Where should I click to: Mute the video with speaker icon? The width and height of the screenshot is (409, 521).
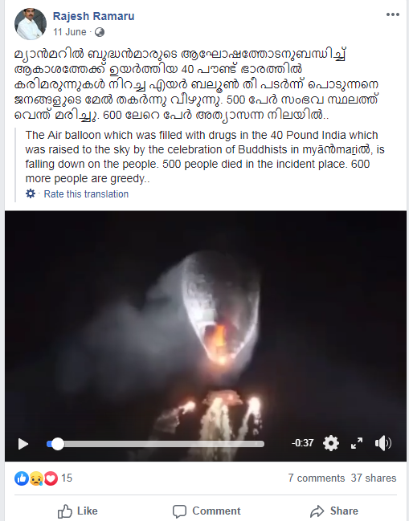click(383, 443)
